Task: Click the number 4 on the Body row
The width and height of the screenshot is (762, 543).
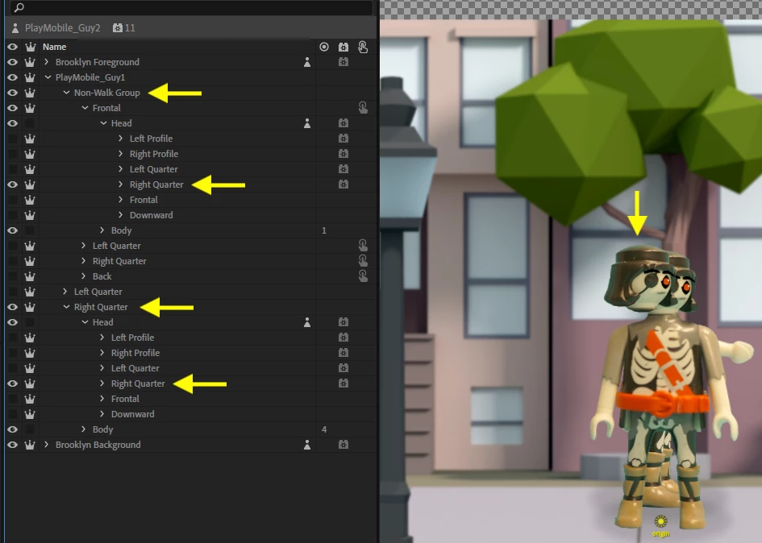Action: click(x=324, y=429)
